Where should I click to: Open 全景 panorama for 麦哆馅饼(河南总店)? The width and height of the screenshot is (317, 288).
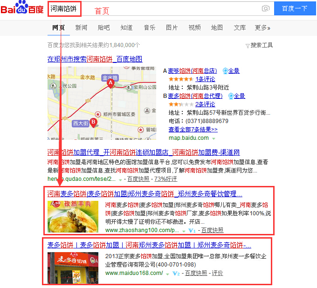[231, 71]
